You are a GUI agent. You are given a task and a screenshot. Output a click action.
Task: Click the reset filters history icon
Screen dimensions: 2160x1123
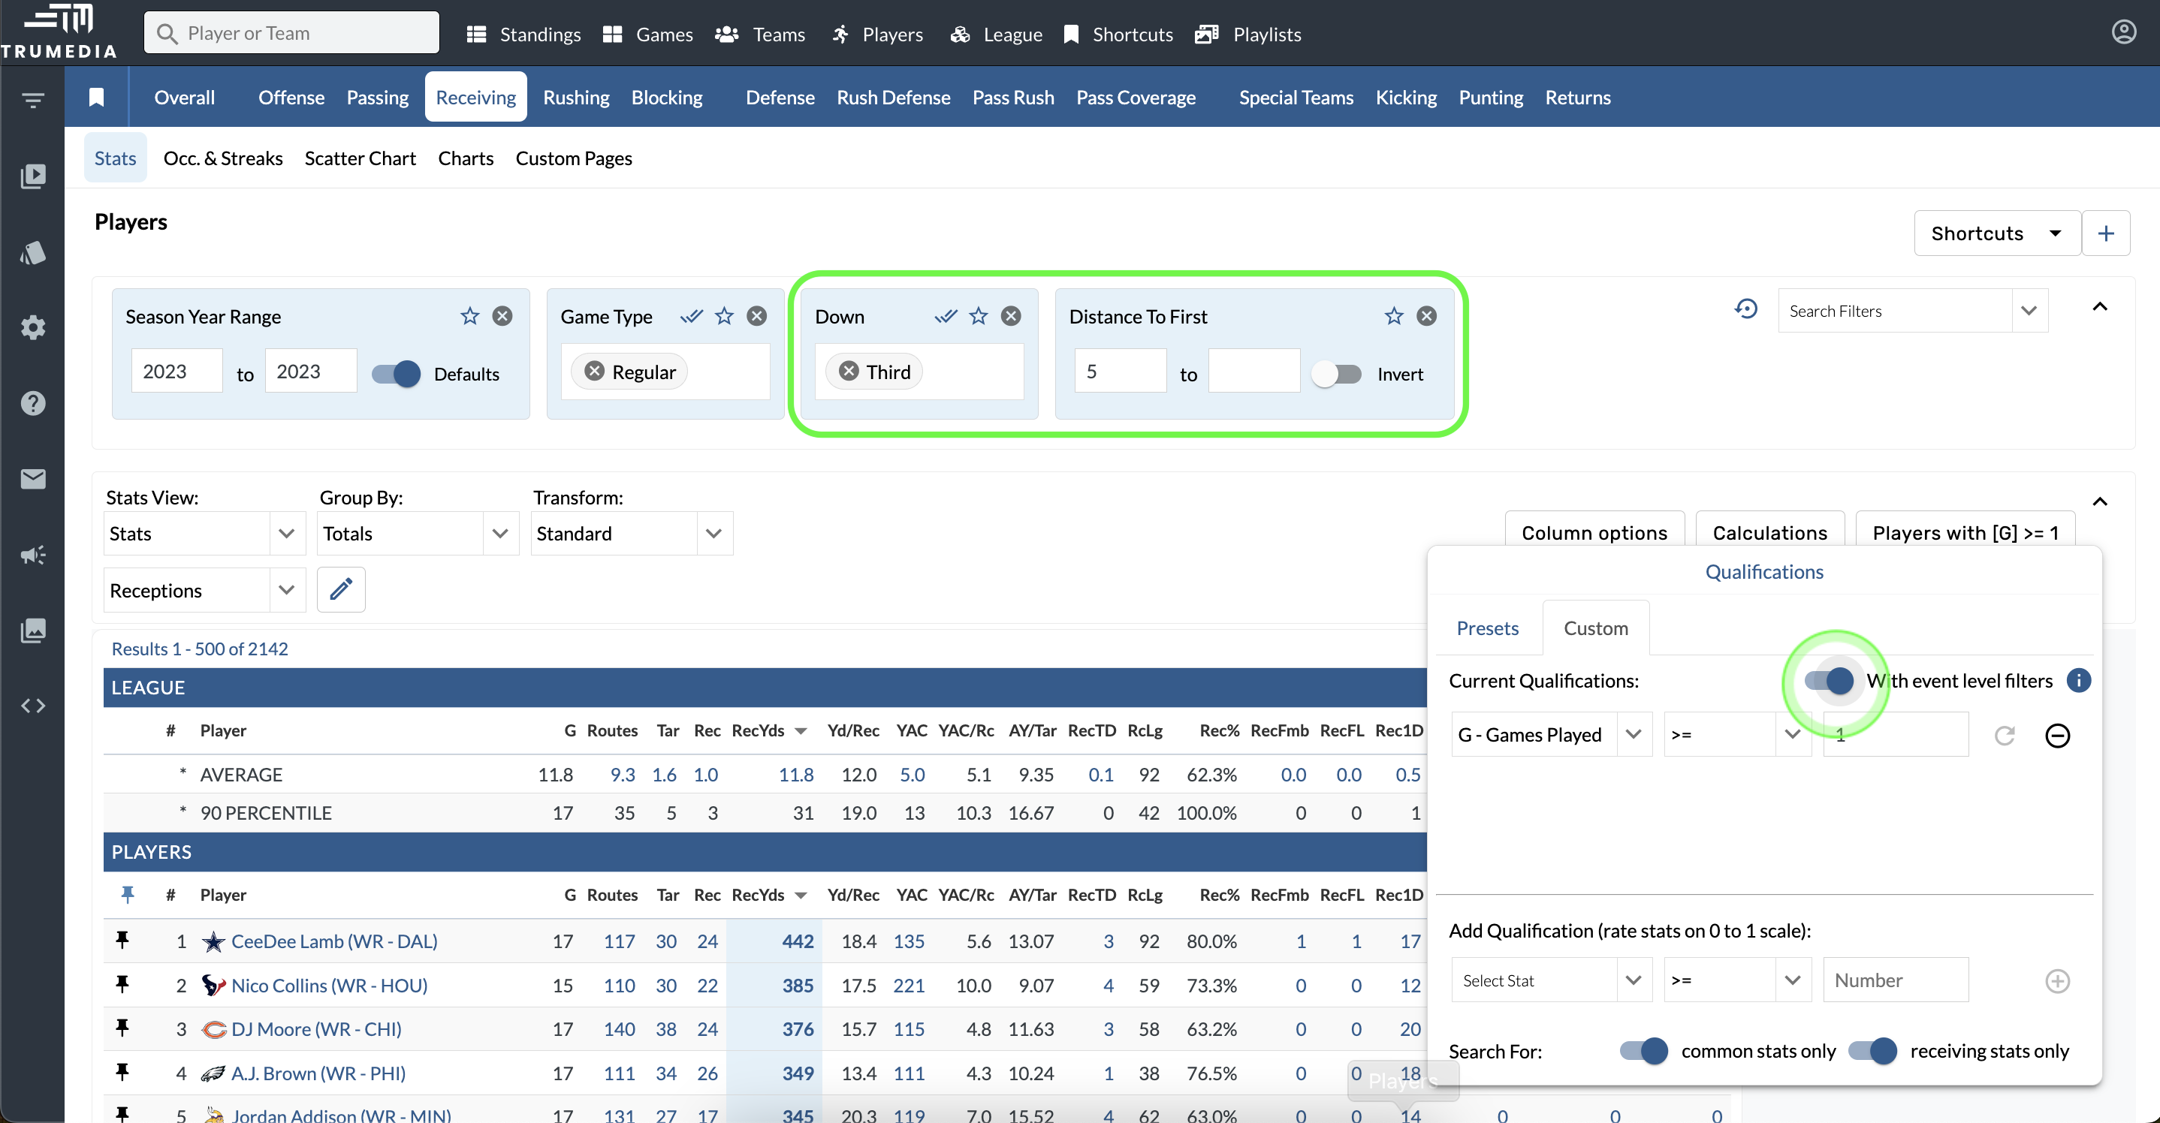(x=1745, y=310)
